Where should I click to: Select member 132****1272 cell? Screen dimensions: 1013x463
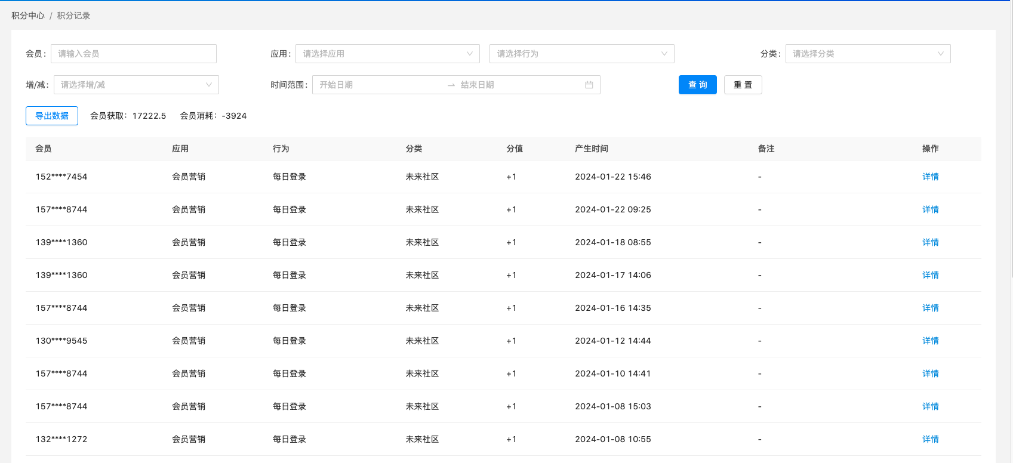click(x=61, y=439)
